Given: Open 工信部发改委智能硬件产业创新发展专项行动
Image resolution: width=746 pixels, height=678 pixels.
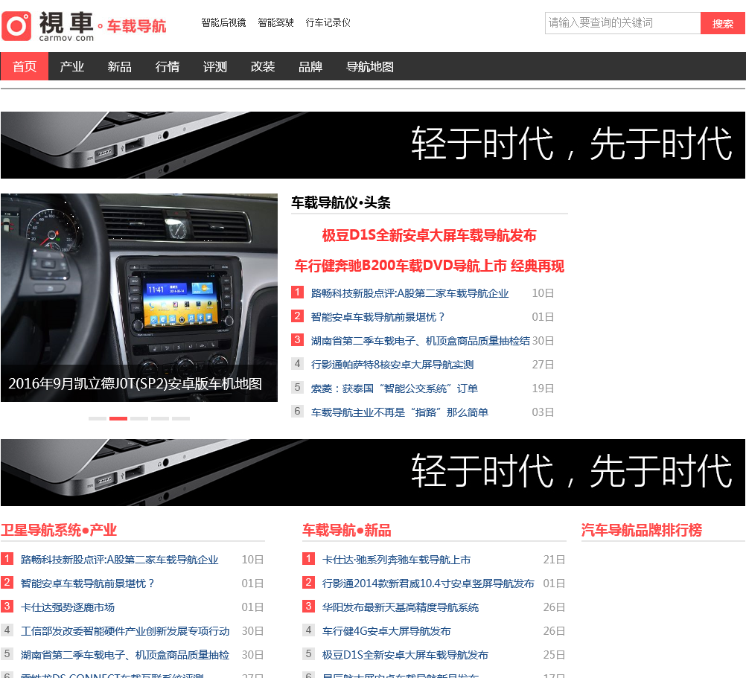Looking at the screenshot, I should point(125,631).
